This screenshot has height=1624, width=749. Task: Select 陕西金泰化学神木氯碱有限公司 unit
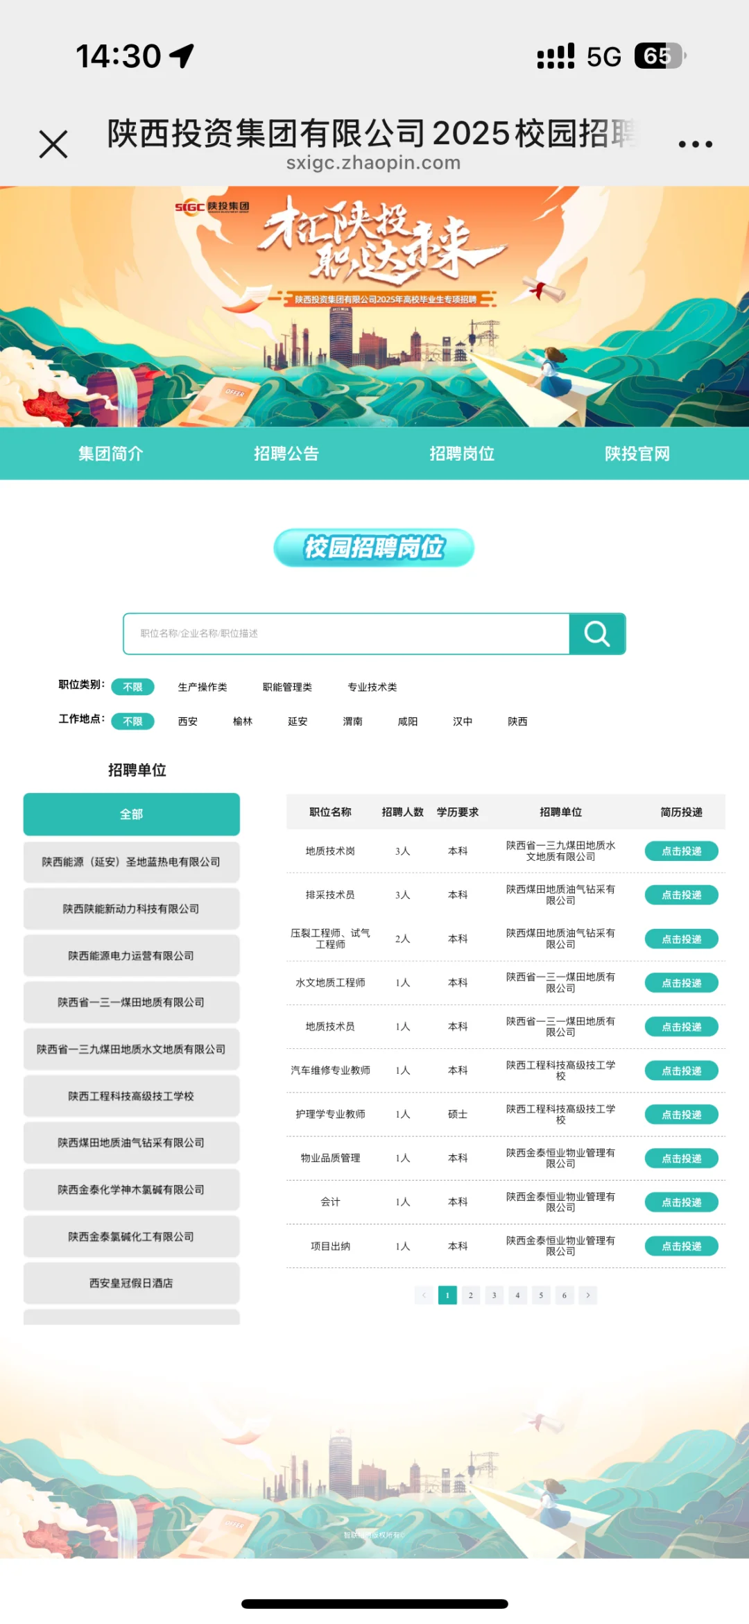[x=132, y=1190]
